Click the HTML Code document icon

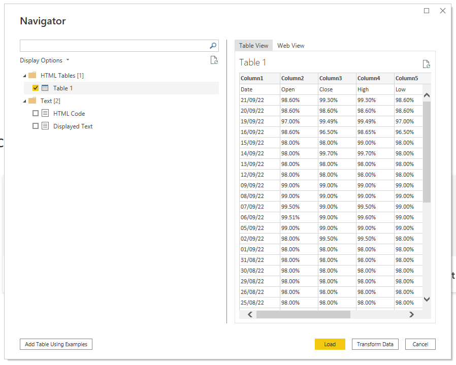click(45, 113)
